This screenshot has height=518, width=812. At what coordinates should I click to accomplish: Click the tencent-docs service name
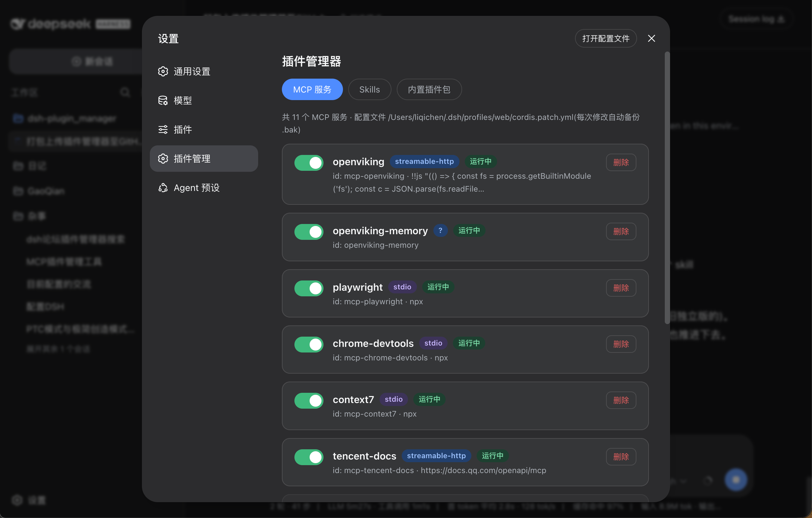coord(364,456)
